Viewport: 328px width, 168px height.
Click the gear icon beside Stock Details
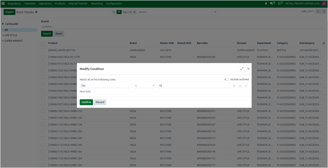point(36,12)
